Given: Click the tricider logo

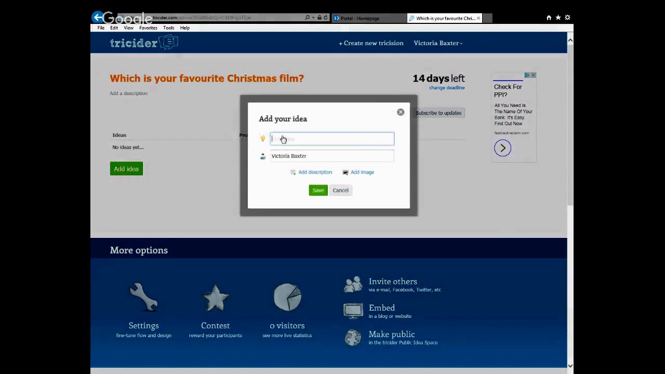Looking at the screenshot, I should tap(144, 43).
